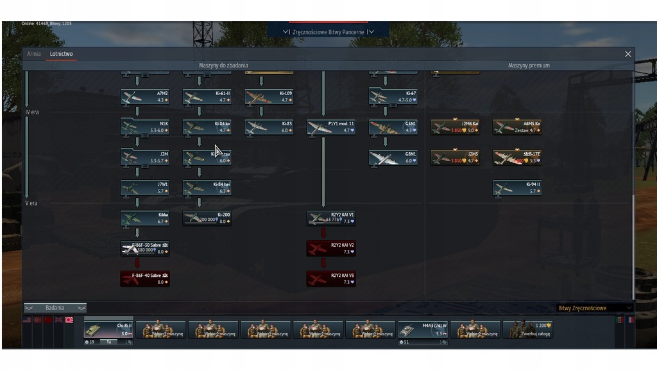Click the Maszyny premium header
The width and height of the screenshot is (657, 370).
pos(529,66)
